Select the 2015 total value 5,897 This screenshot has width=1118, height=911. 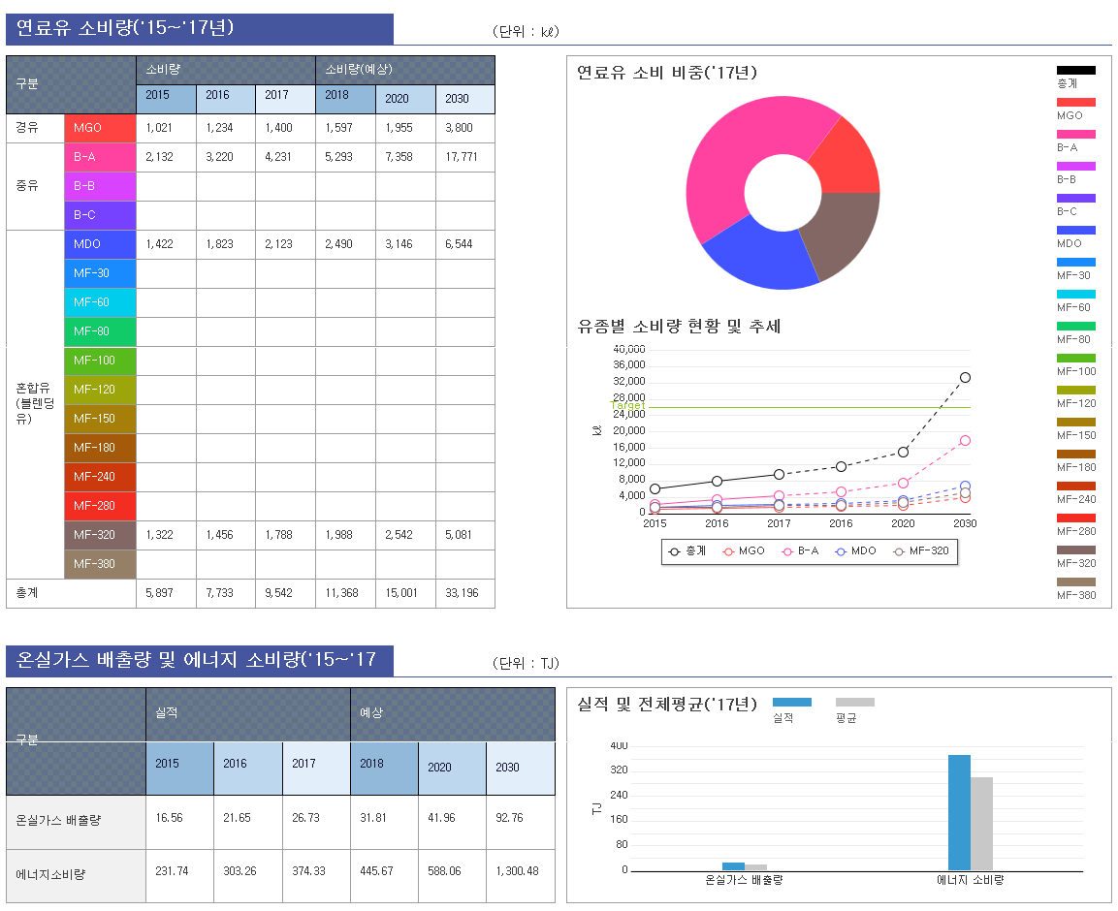159,593
